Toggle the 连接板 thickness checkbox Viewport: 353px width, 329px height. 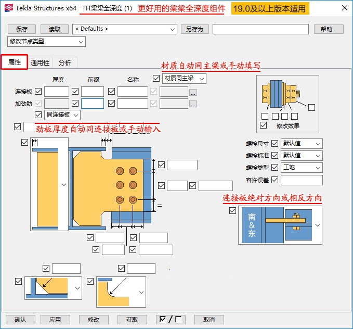pos(38,91)
